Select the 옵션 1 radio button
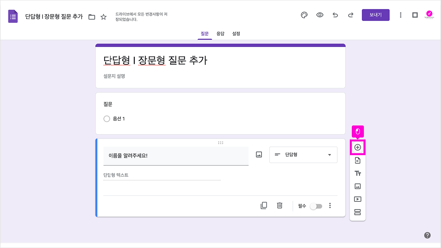This screenshot has width=441, height=248. point(107,118)
